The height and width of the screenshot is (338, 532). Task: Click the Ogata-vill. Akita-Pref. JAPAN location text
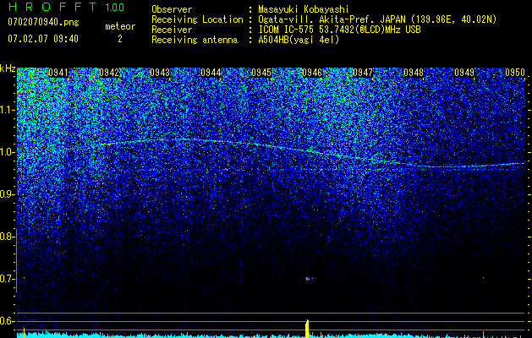coord(377,19)
